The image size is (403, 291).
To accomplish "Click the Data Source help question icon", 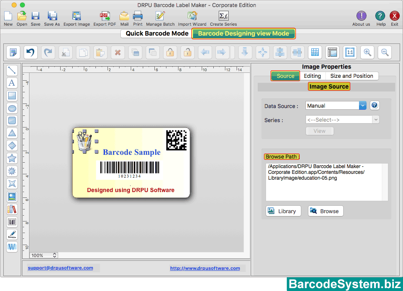I will click(x=374, y=105).
